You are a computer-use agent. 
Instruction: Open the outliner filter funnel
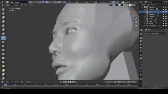166,2
